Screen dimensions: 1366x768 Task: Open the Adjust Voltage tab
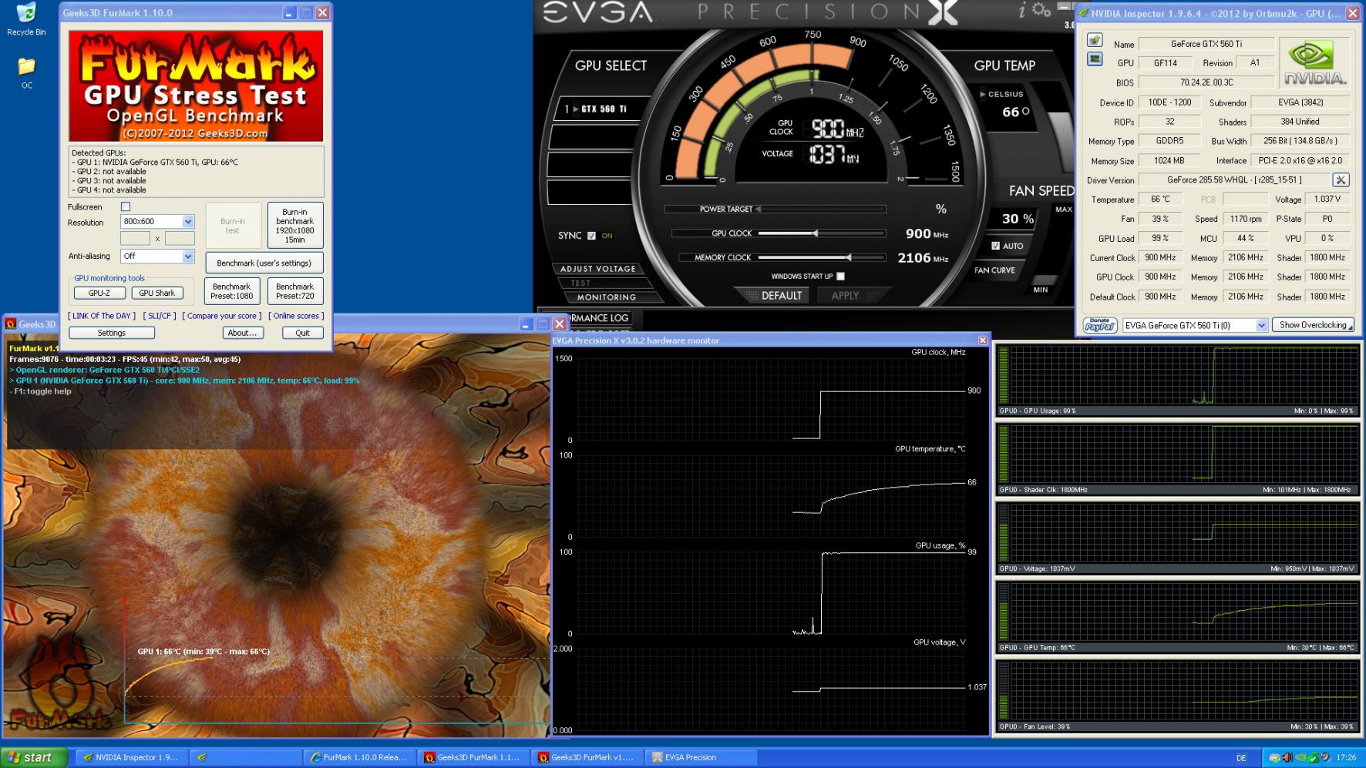(598, 269)
